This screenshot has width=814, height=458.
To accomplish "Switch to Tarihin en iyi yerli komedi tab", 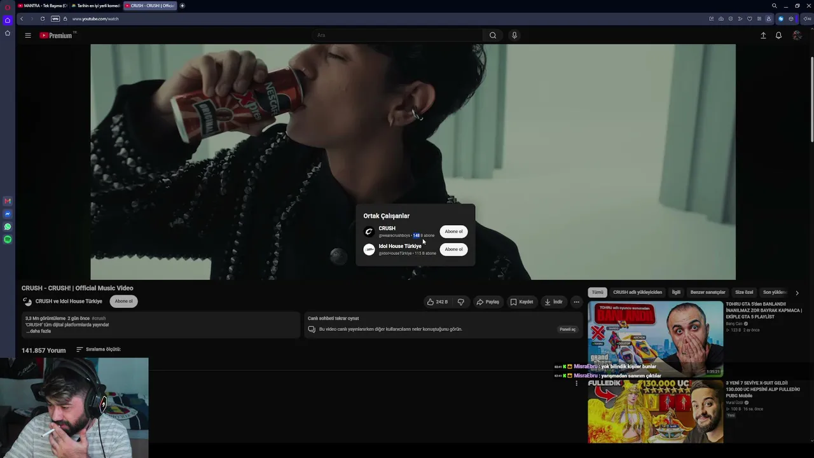I will (95, 6).
